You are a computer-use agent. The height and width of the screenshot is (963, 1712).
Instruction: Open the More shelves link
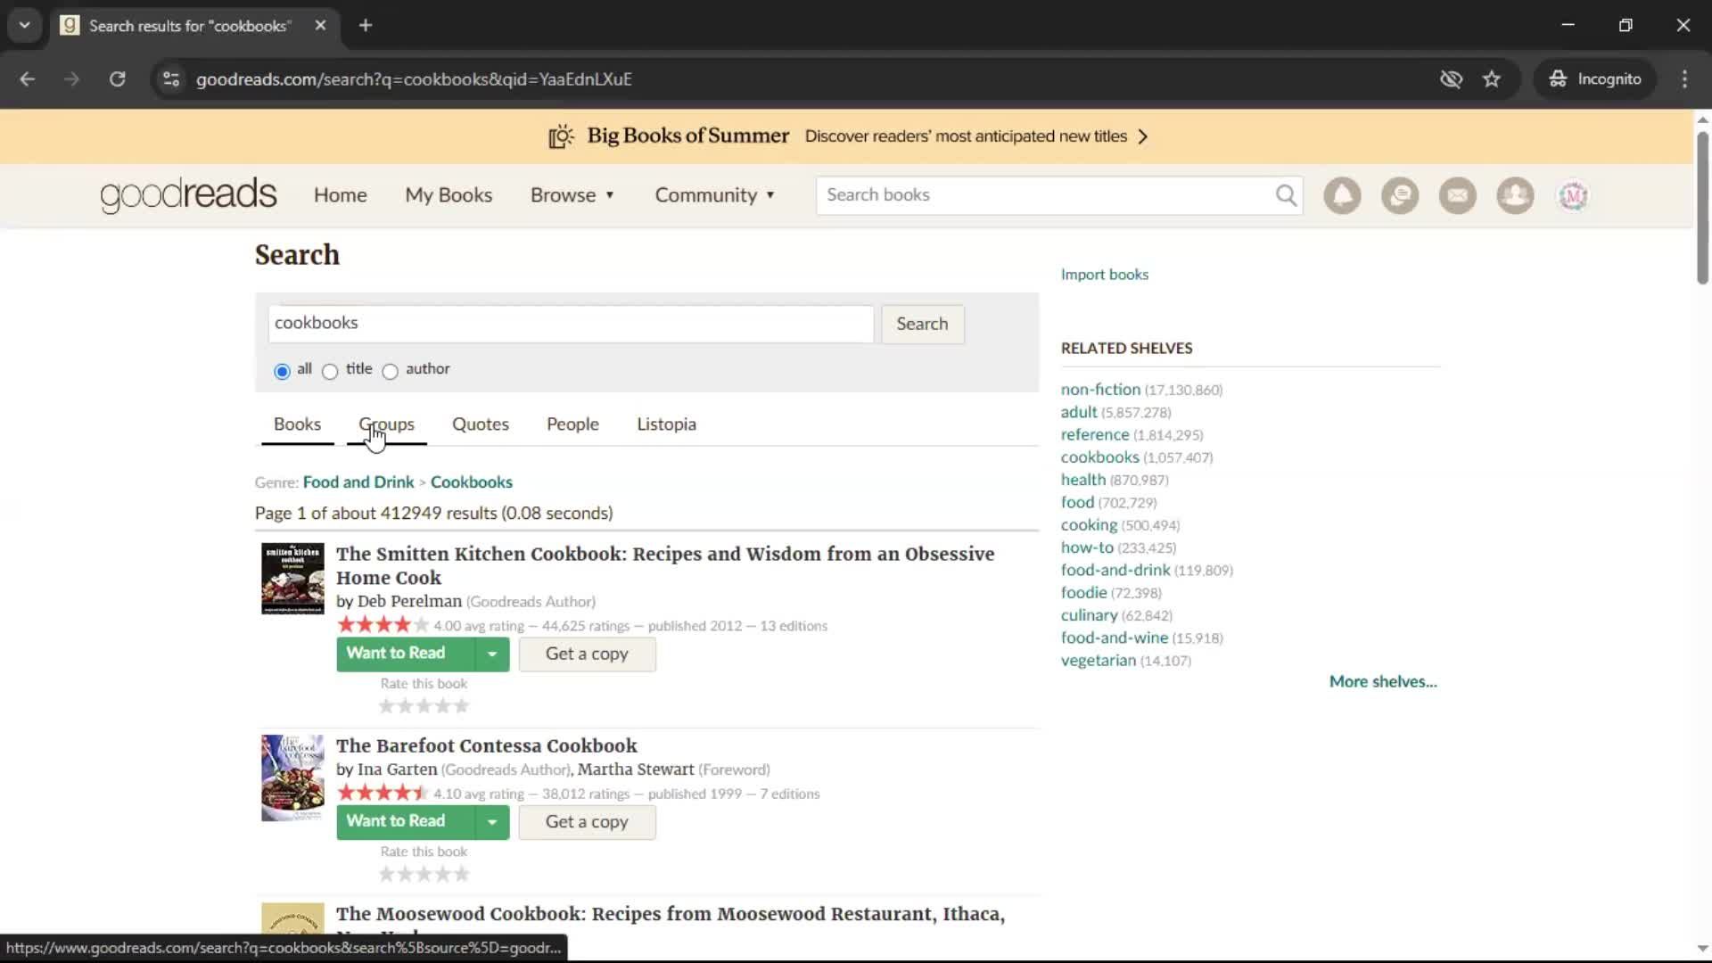click(x=1383, y=682)
